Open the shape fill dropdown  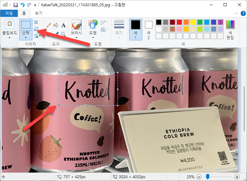(104, 29)
